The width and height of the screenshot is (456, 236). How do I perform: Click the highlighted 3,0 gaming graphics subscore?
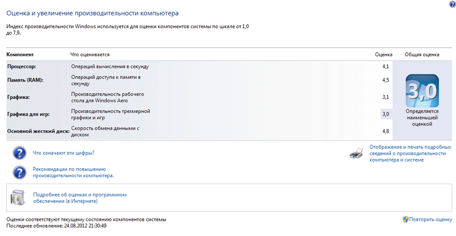(386, 114)
